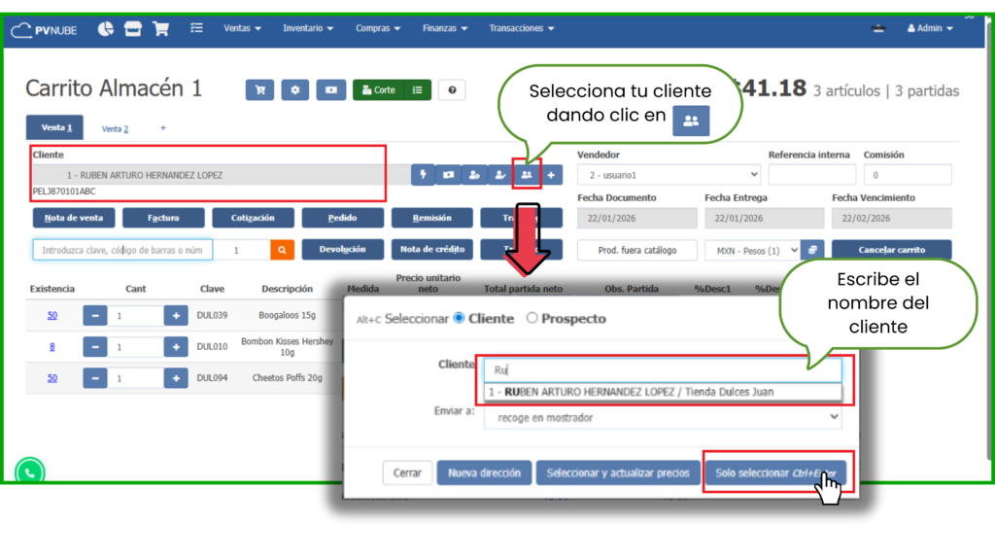Screen dimensions: 995x560
Task: Click the store icon in top navbar
Action: pos(133,28)
